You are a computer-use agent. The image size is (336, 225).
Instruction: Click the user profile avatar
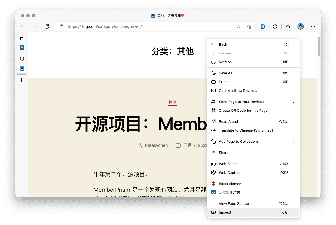[301, 26]
